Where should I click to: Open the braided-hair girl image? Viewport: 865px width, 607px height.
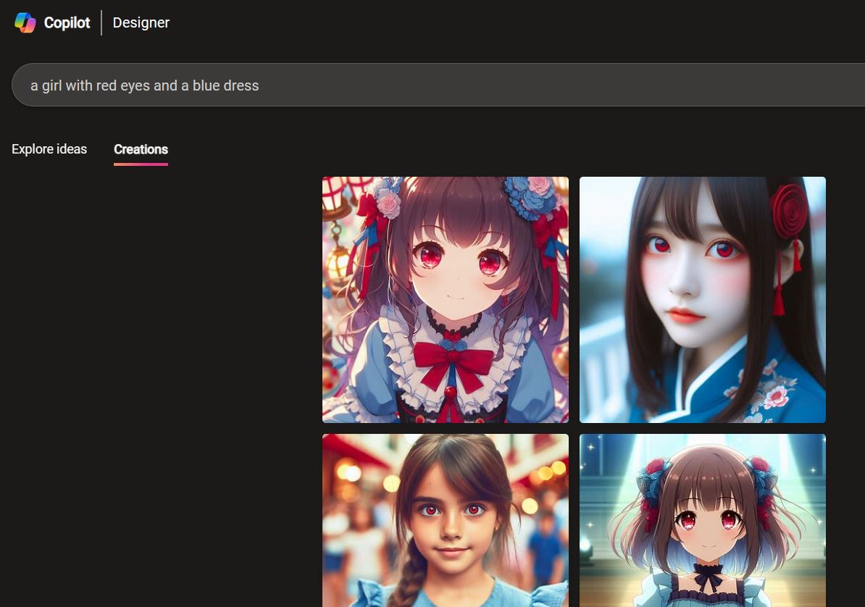[445, 520]
